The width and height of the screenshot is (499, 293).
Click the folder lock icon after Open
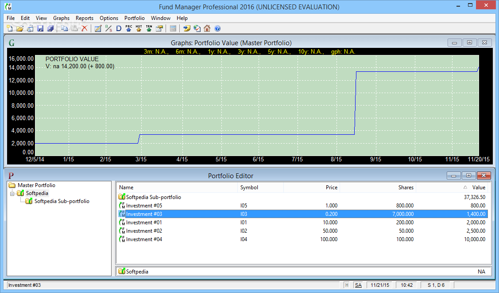coord(30,29)
